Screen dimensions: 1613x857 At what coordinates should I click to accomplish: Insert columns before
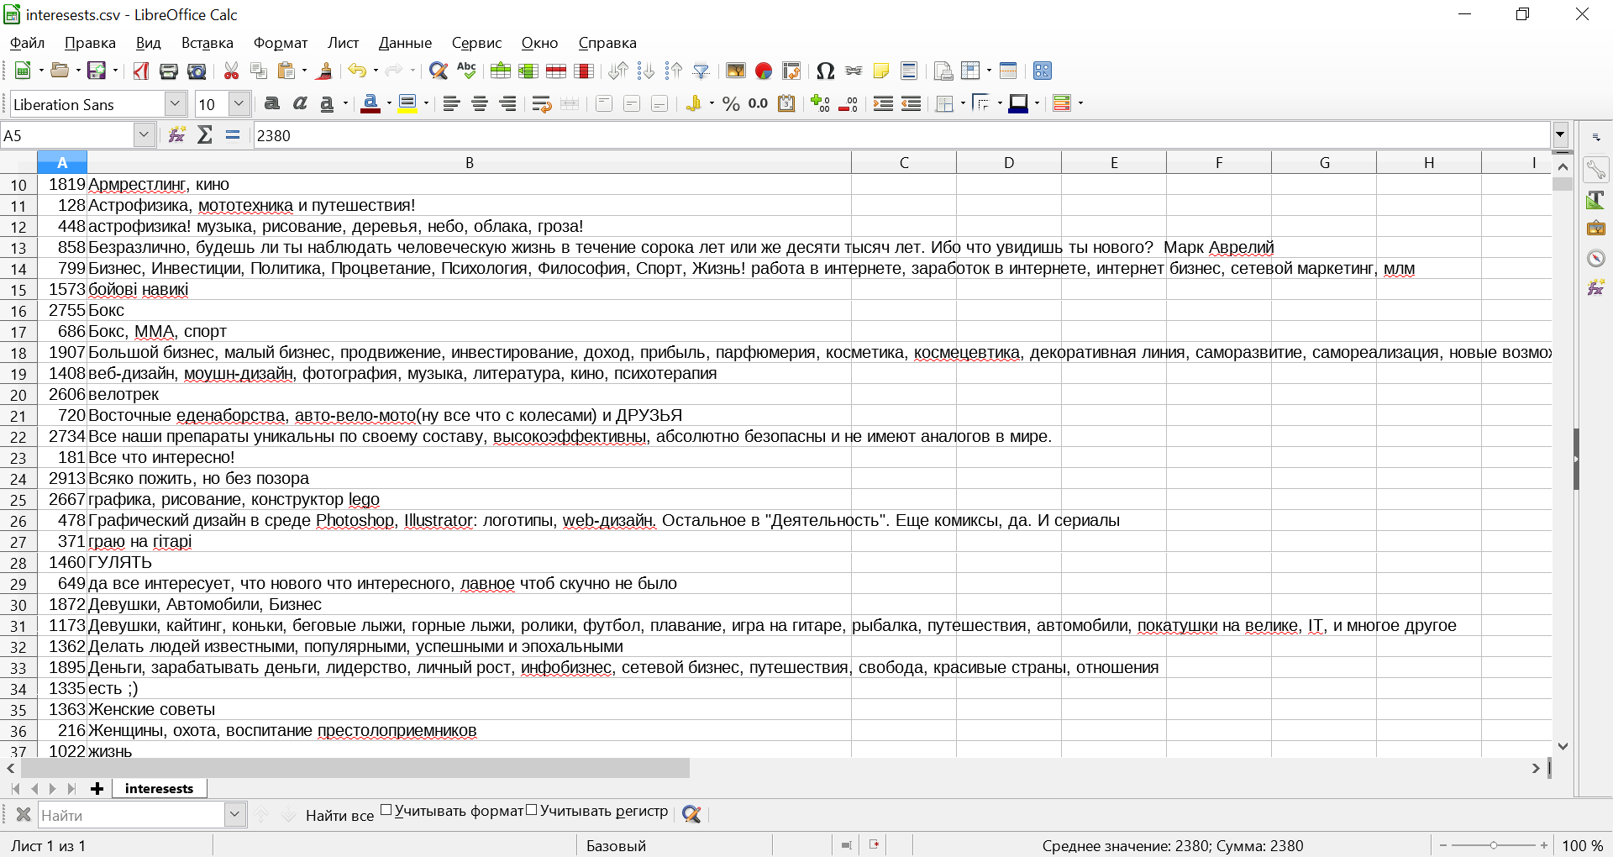[528, 71]
